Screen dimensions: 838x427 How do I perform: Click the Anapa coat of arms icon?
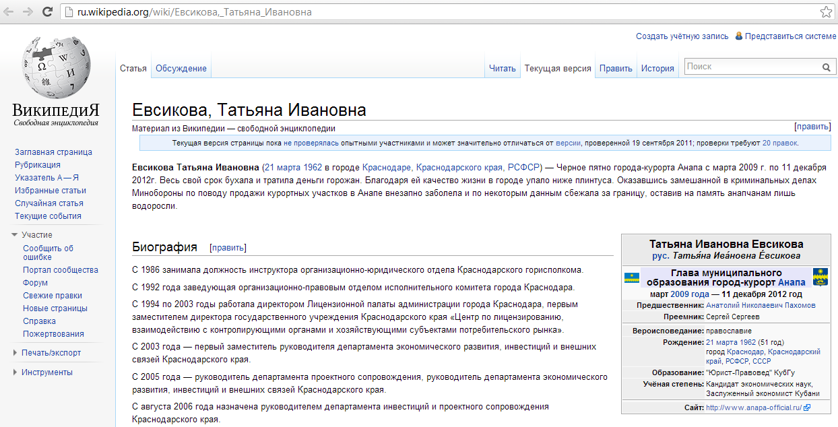point(820,277)
